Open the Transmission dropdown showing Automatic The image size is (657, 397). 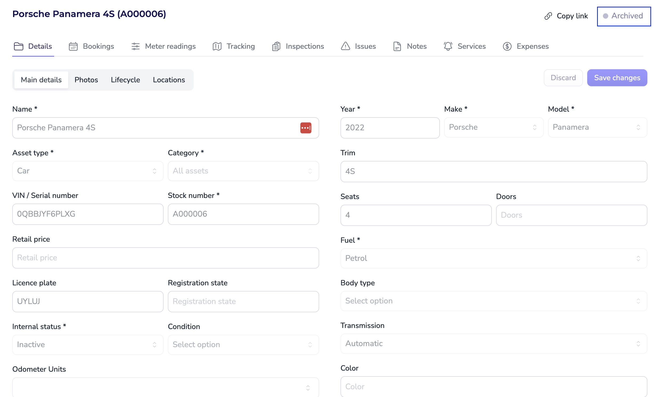point(493,343)
